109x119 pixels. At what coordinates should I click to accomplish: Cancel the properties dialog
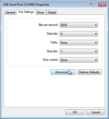[x=96, y=112]
